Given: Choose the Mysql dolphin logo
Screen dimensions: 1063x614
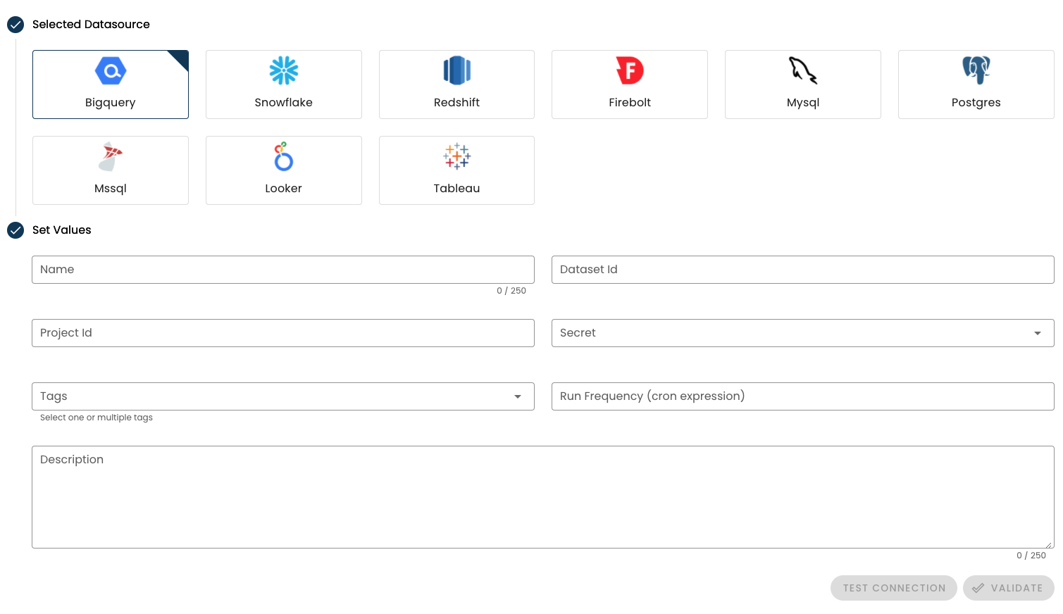Looking at the screenshot, I should (803, 70).
